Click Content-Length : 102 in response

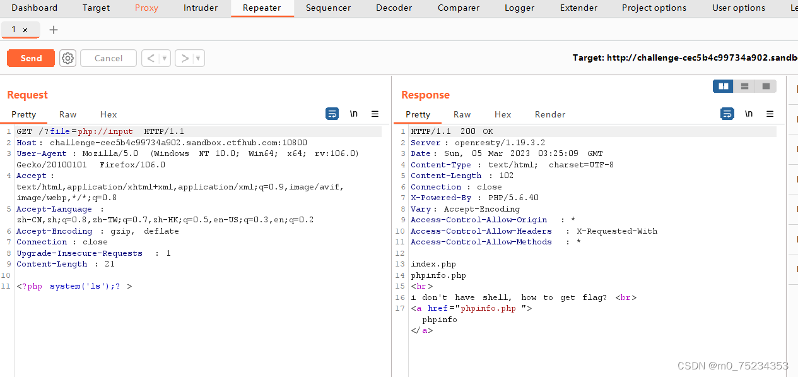[462, 176]
